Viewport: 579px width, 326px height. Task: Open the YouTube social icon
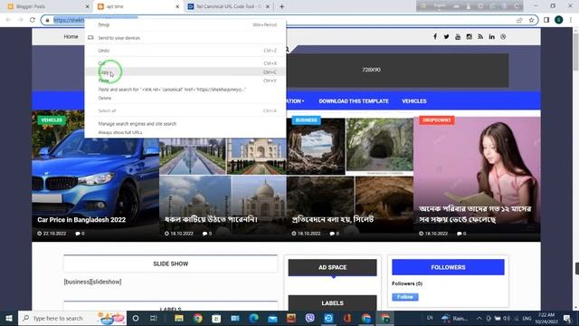458,36
